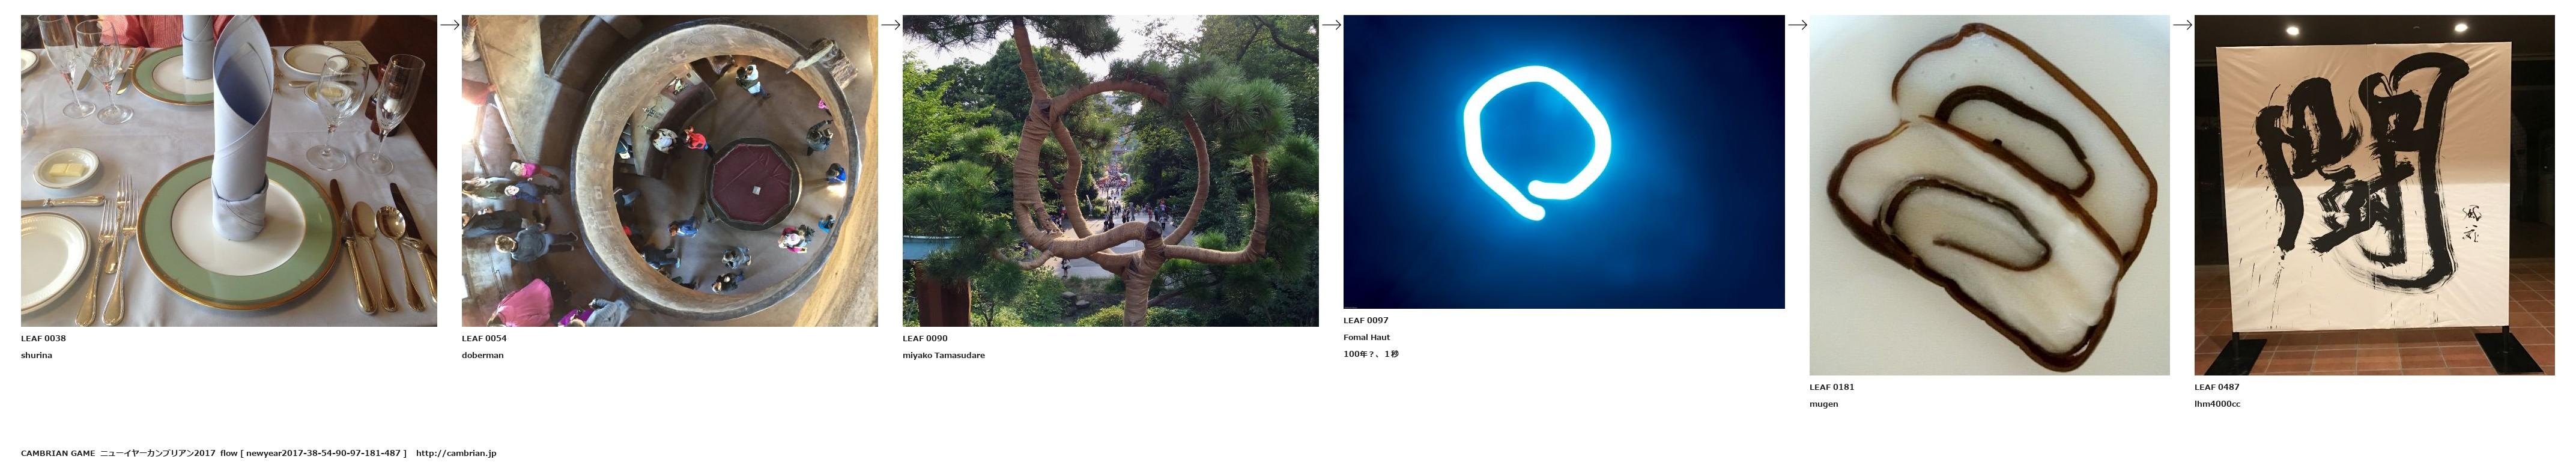
Task: Select the LEAF 0487 label
Action: click(x=2216, y=387)
